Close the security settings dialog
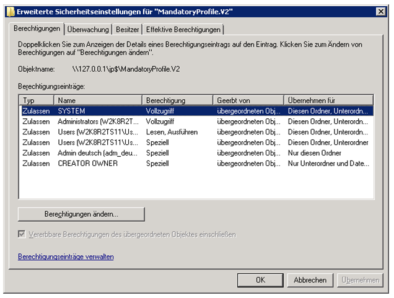The image size is (394, 298). [380, 12]
